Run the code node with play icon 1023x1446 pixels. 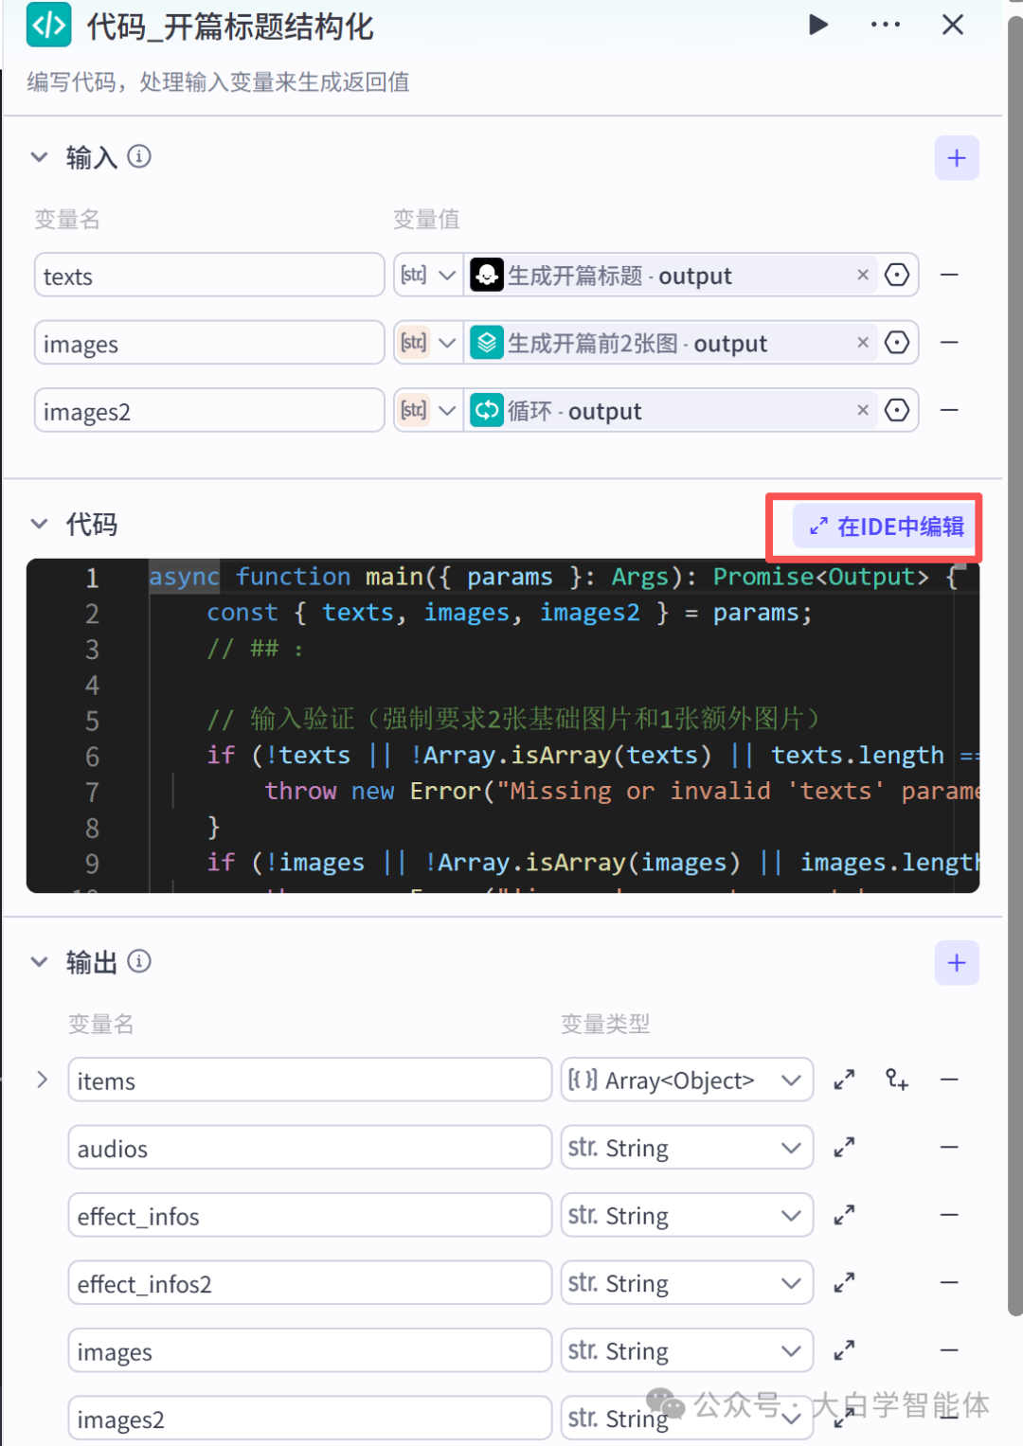click(x=818, y=25)
